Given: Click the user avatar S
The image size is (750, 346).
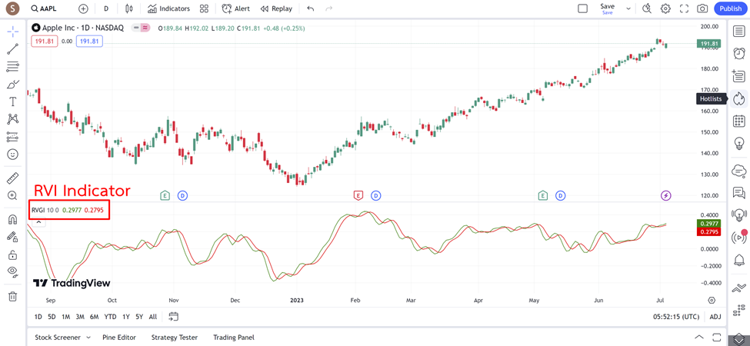Looking at the screenshot, I should point(12,8).
